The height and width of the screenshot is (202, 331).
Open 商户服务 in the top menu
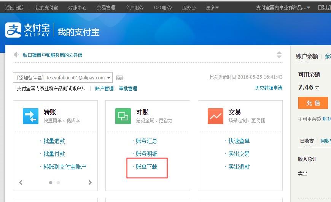134,8
